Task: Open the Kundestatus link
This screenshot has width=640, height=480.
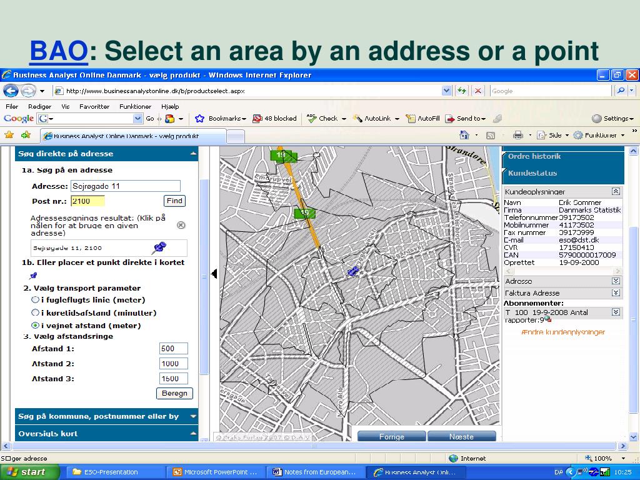Action: click(x=532, y=173)
